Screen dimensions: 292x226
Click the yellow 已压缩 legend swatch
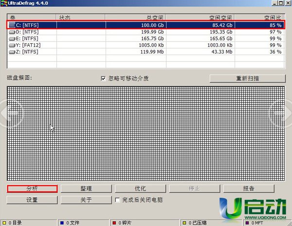click(184, 223)
